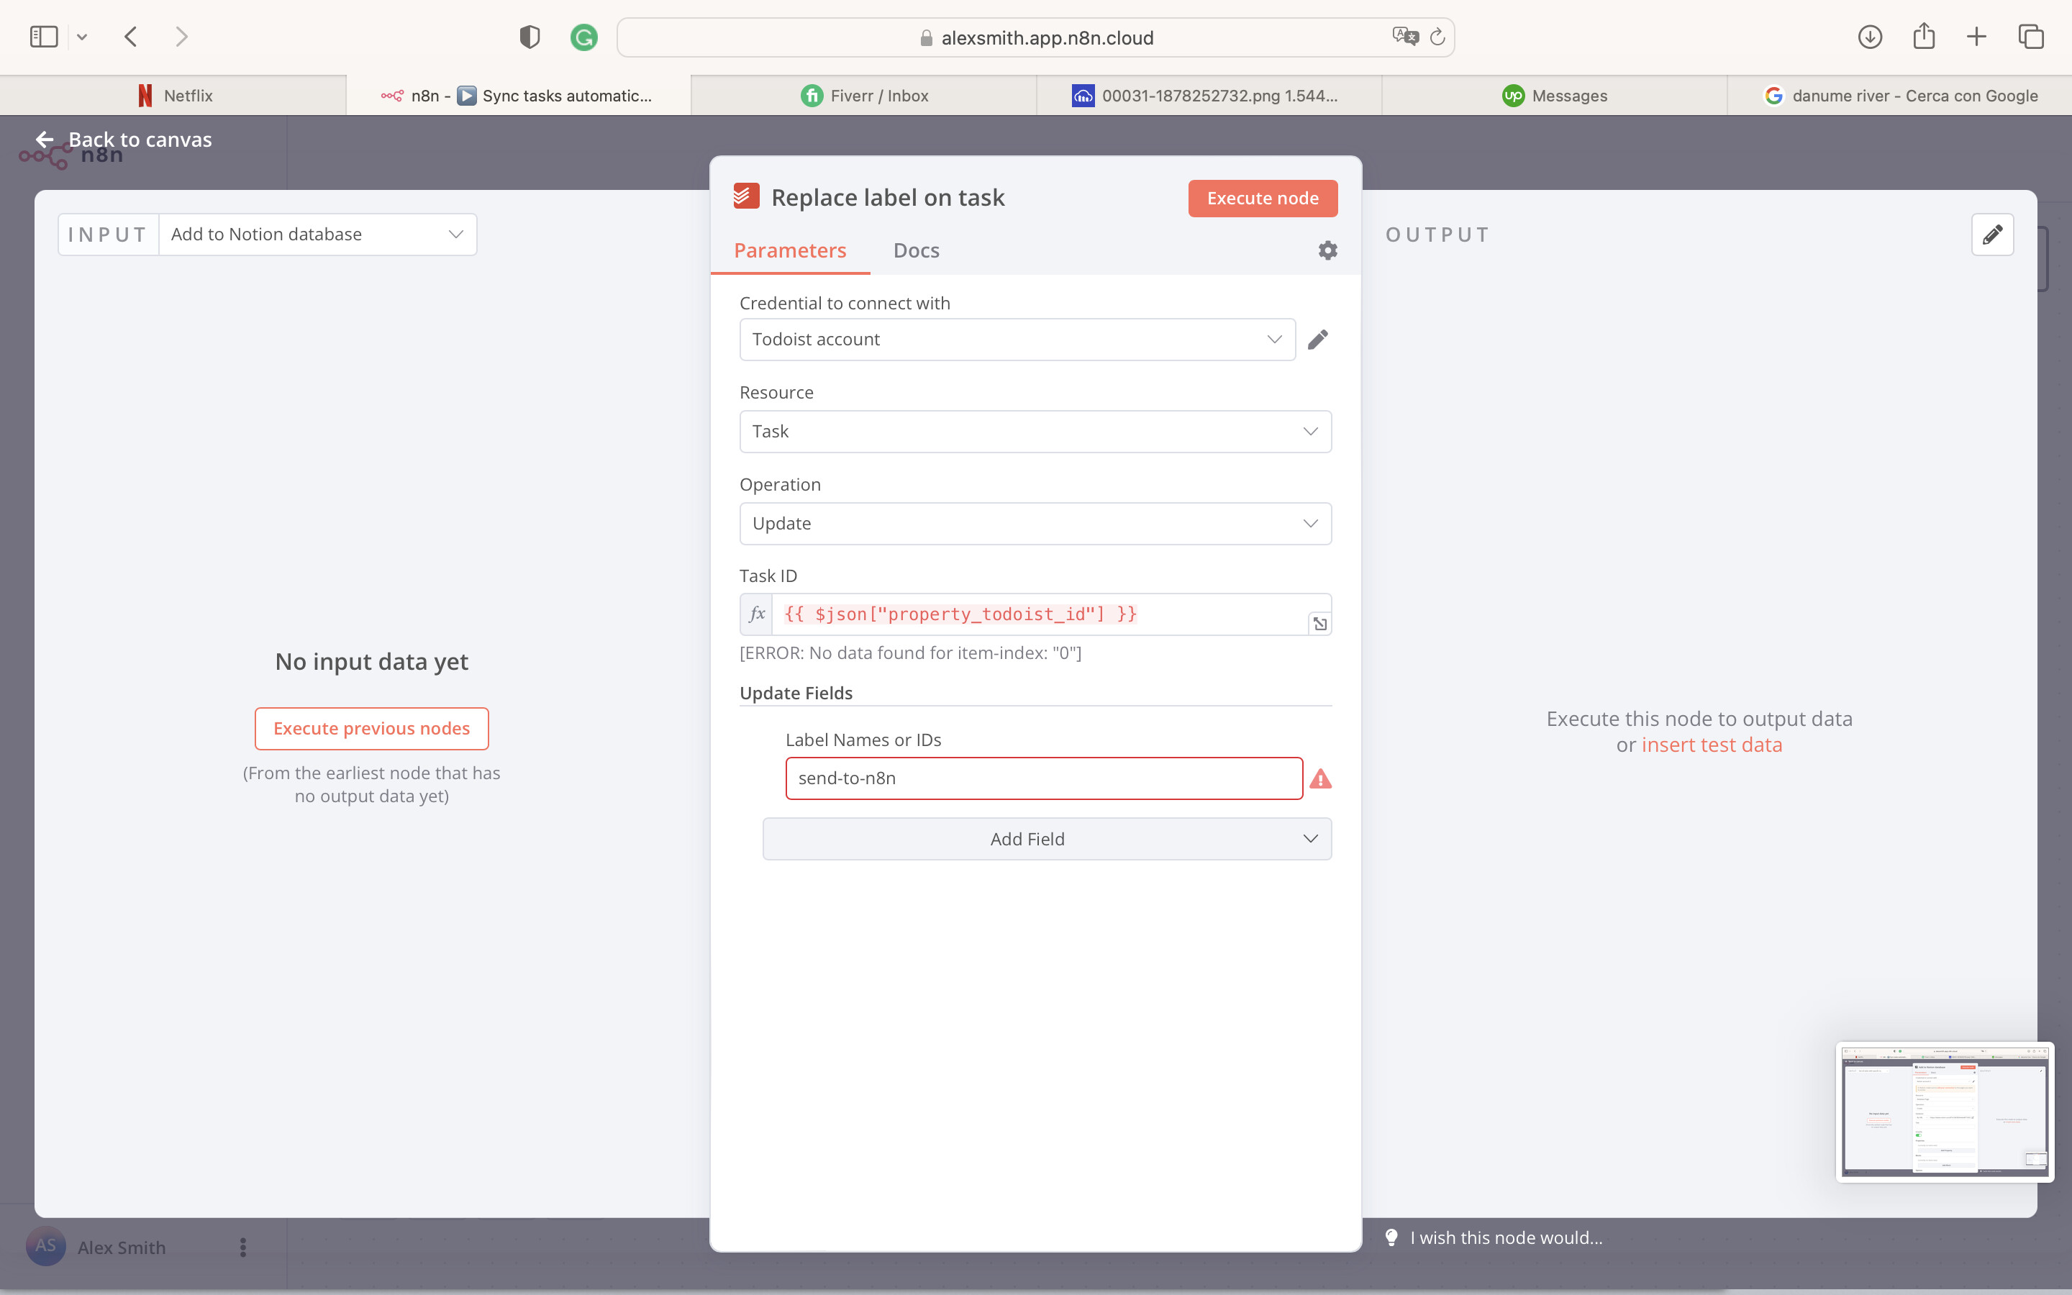Open expression editor expand icon
Image resolution: width=2072 pixels, height=1295 pixels.
pos(1319,624)
